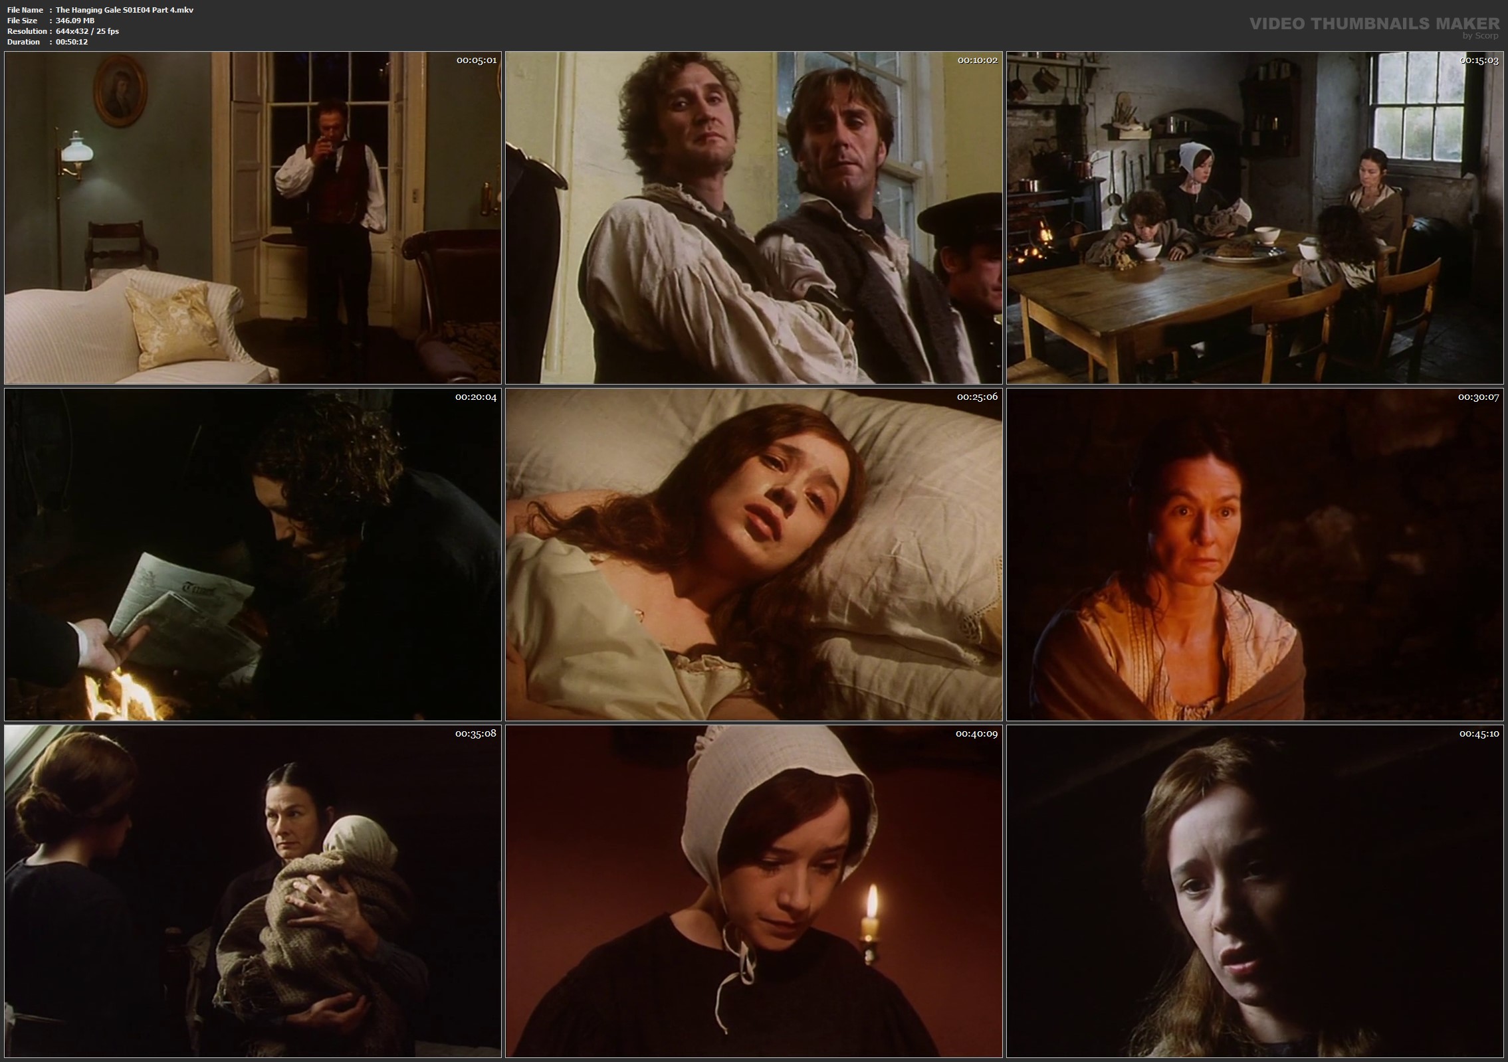Image resolution: width=1508 pixels, height=1062 pixels.
Task: Click the 00:05:01 timestamp label
Action: 476,60
